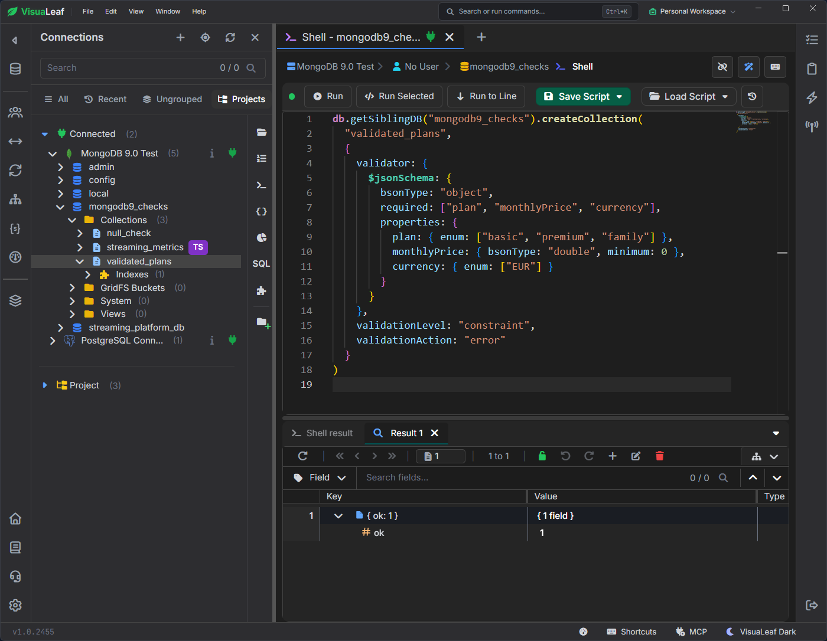The width and height of the screenshot is (827, 641).
Task: Click the SQL icon in side strip
Action: [261, 264]
